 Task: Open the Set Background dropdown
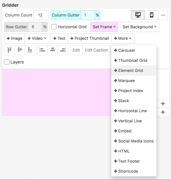pos(140,27)
